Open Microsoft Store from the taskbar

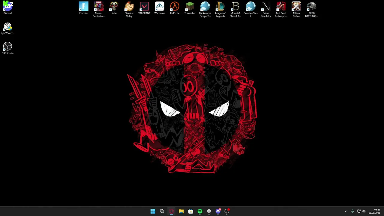190,211
